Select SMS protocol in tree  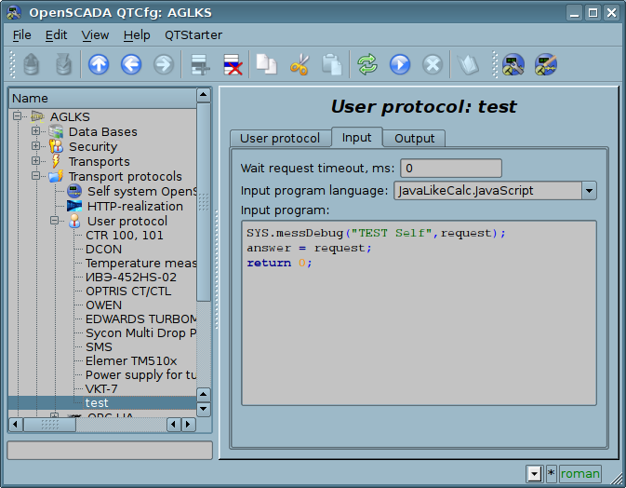click(99, 347)
